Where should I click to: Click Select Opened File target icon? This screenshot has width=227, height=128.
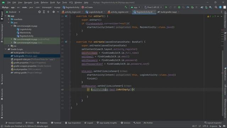coord(39,12)
